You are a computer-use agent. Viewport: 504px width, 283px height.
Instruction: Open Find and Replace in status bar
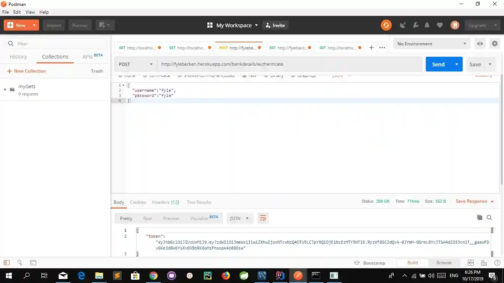(x=20, y=263)
